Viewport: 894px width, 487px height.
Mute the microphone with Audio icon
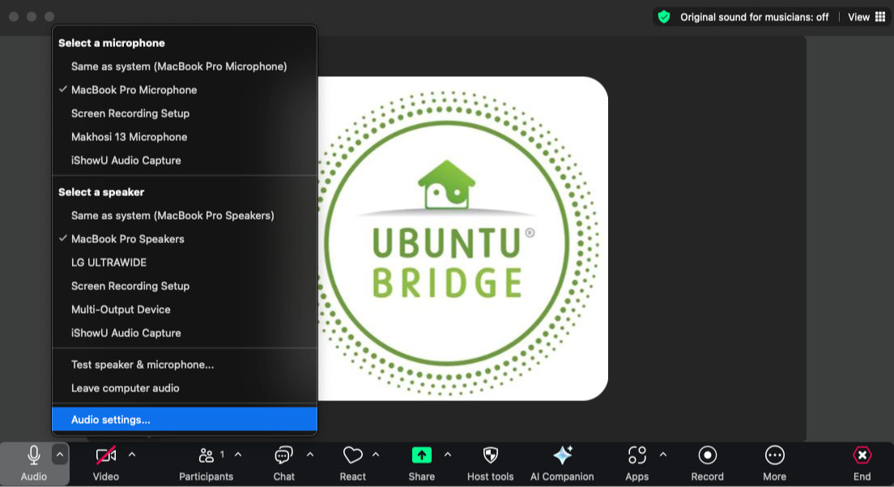pyautogui.click(x=34, y=455)
